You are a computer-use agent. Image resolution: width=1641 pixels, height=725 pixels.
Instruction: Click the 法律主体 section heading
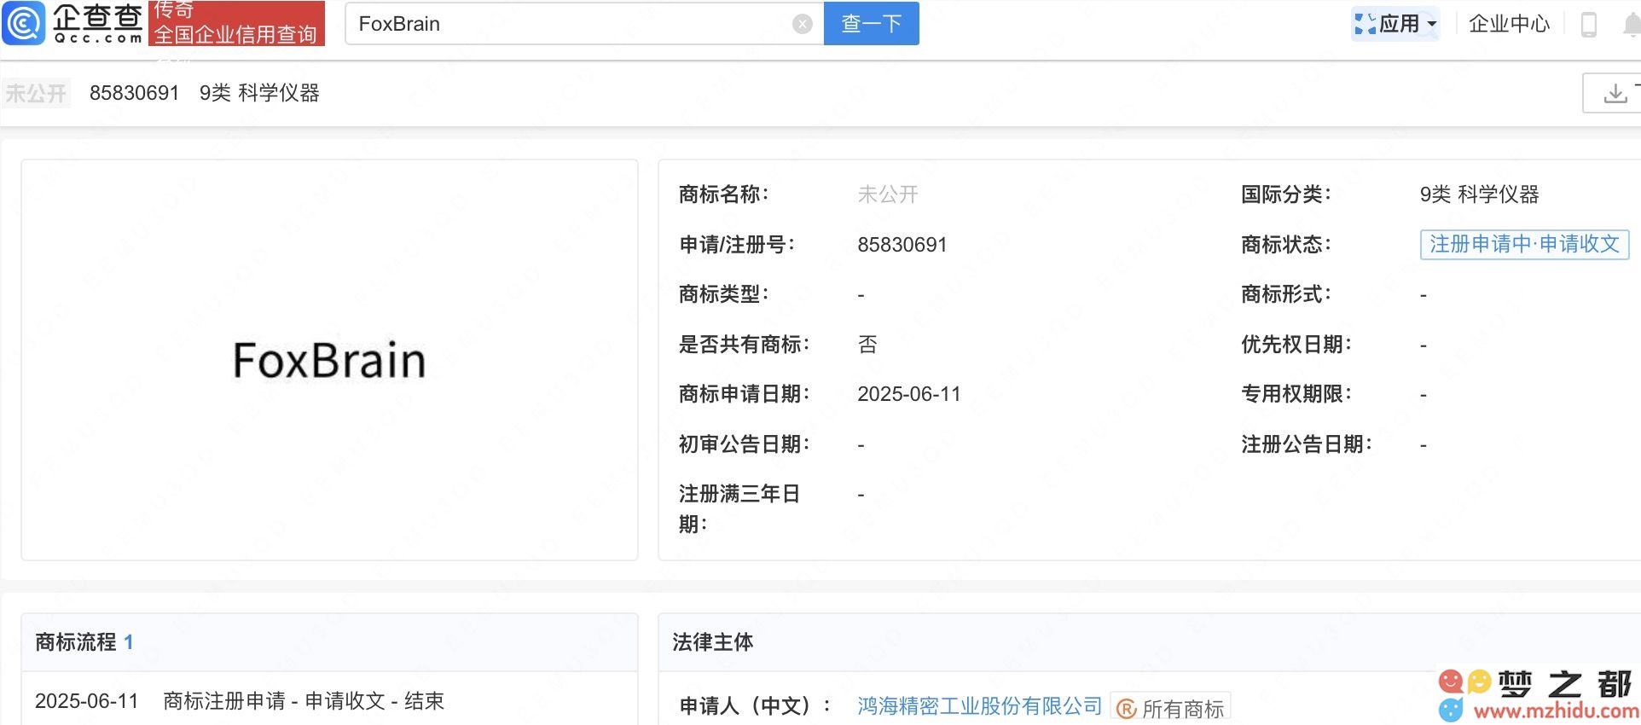[x=713, y=642]
